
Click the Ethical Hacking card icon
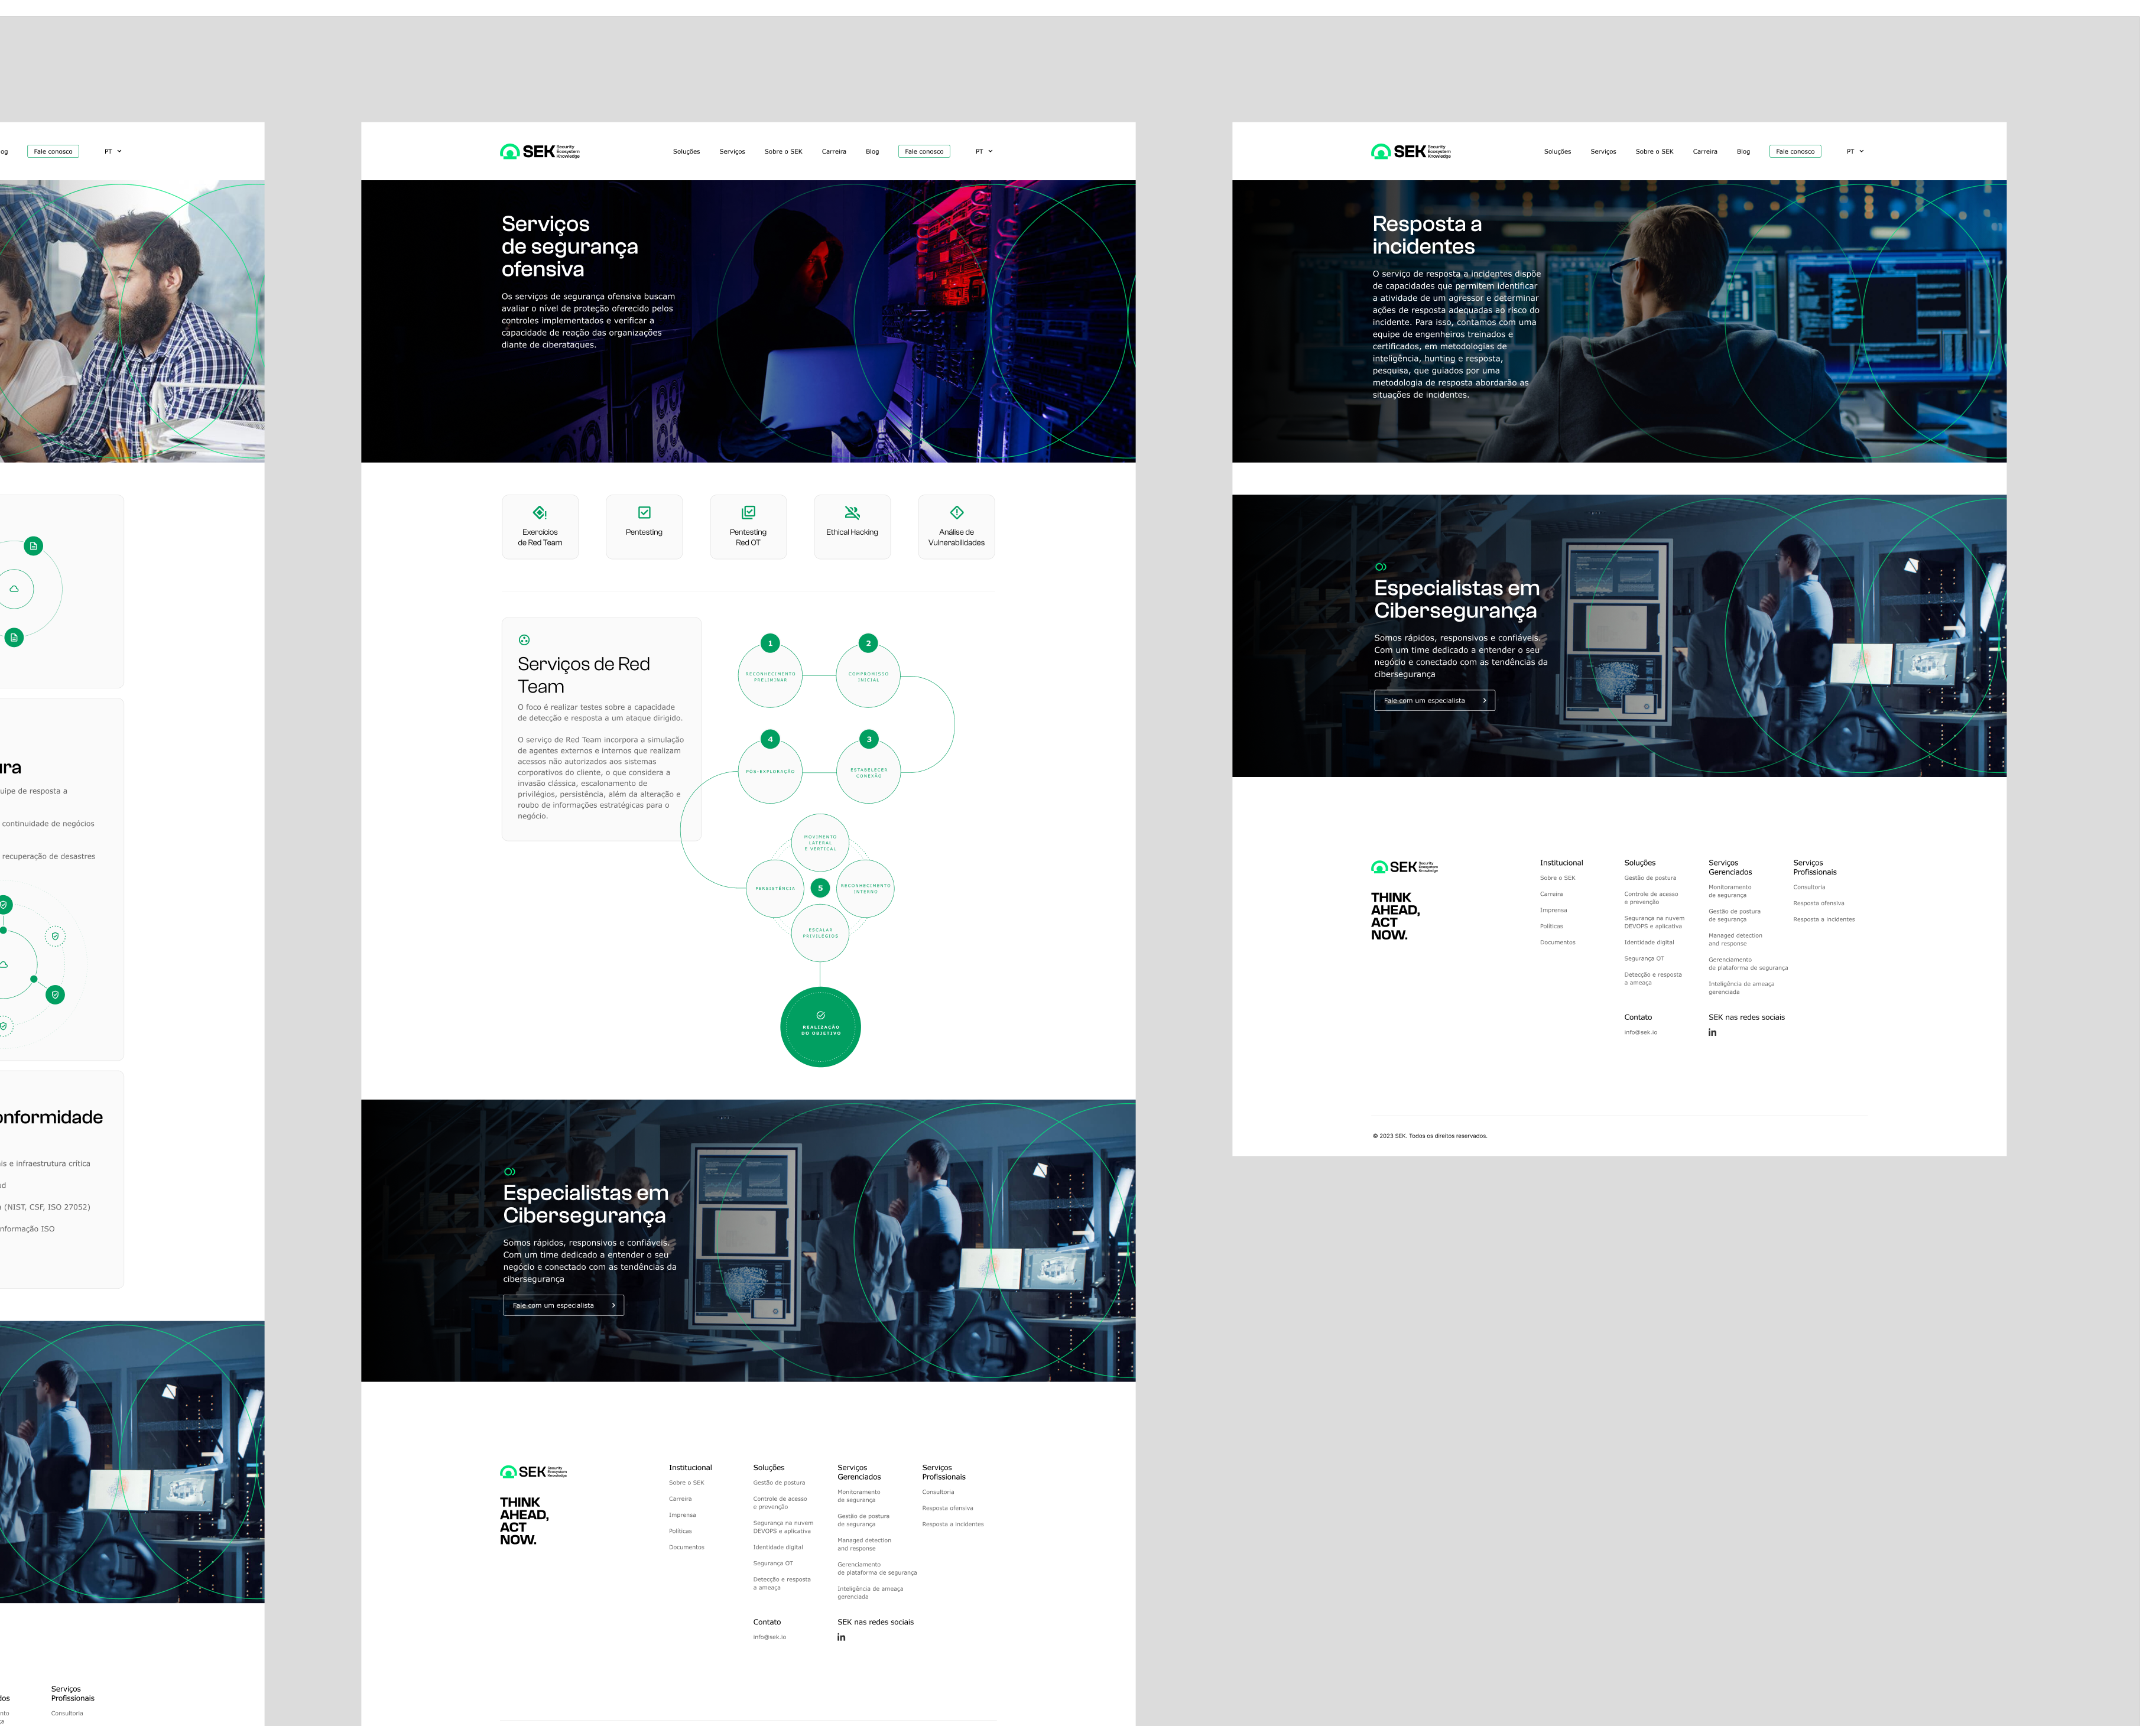click(852, 513)
